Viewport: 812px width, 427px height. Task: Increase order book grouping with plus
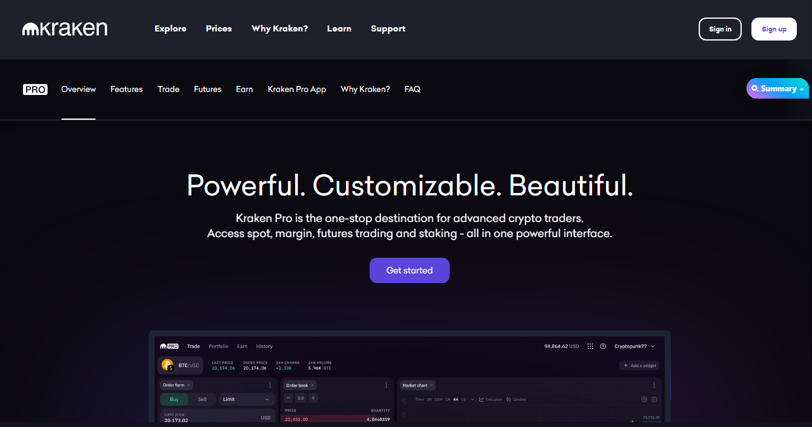tap(313, 398)
